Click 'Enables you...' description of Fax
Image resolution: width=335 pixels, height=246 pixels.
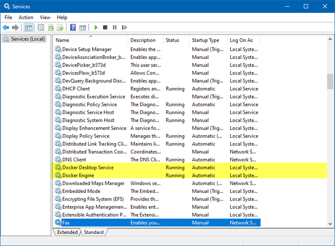point(145,222)
